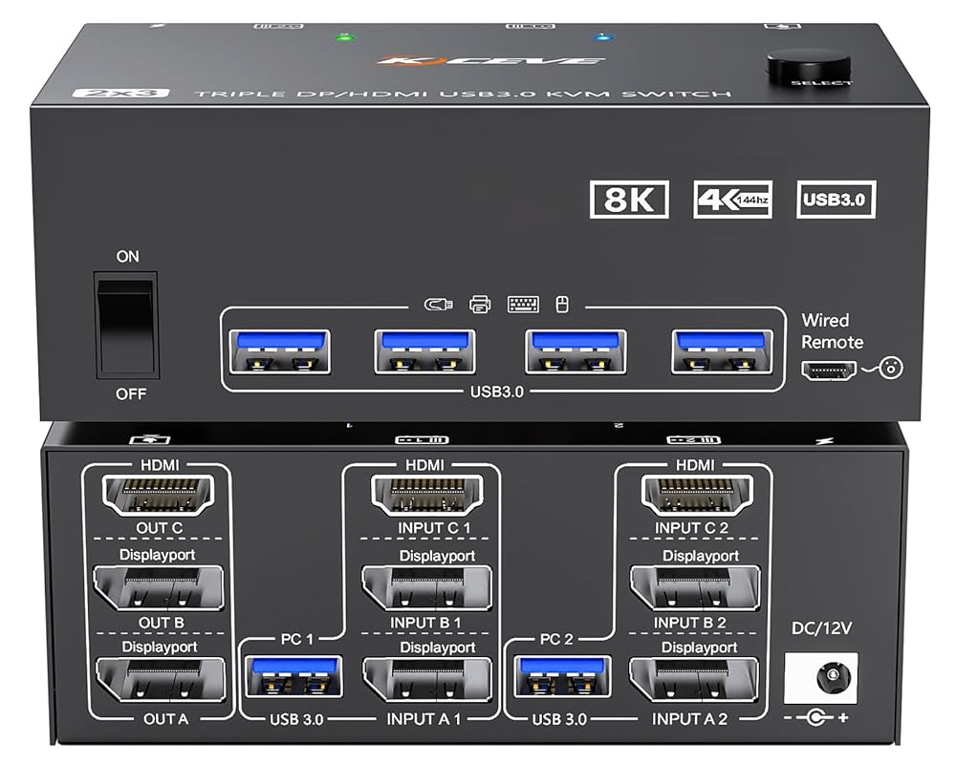
Task: Click the 'HDMI' label above INPUT C 2 port
Action: (x=695, y=465)
